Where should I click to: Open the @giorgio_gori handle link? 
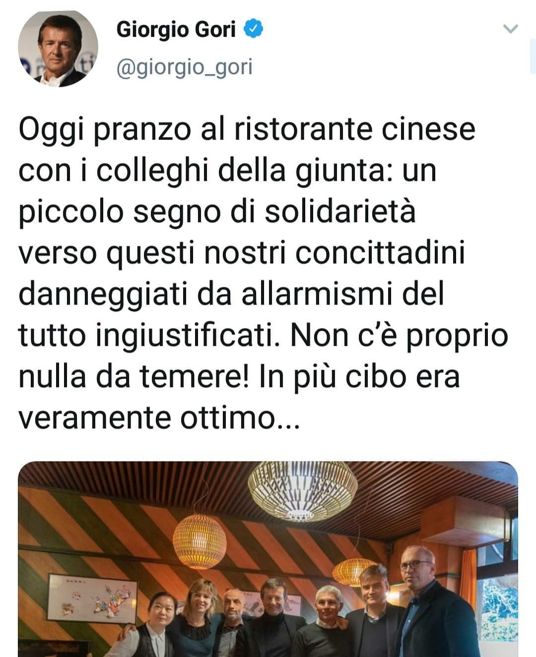click(x=184, y=67)
